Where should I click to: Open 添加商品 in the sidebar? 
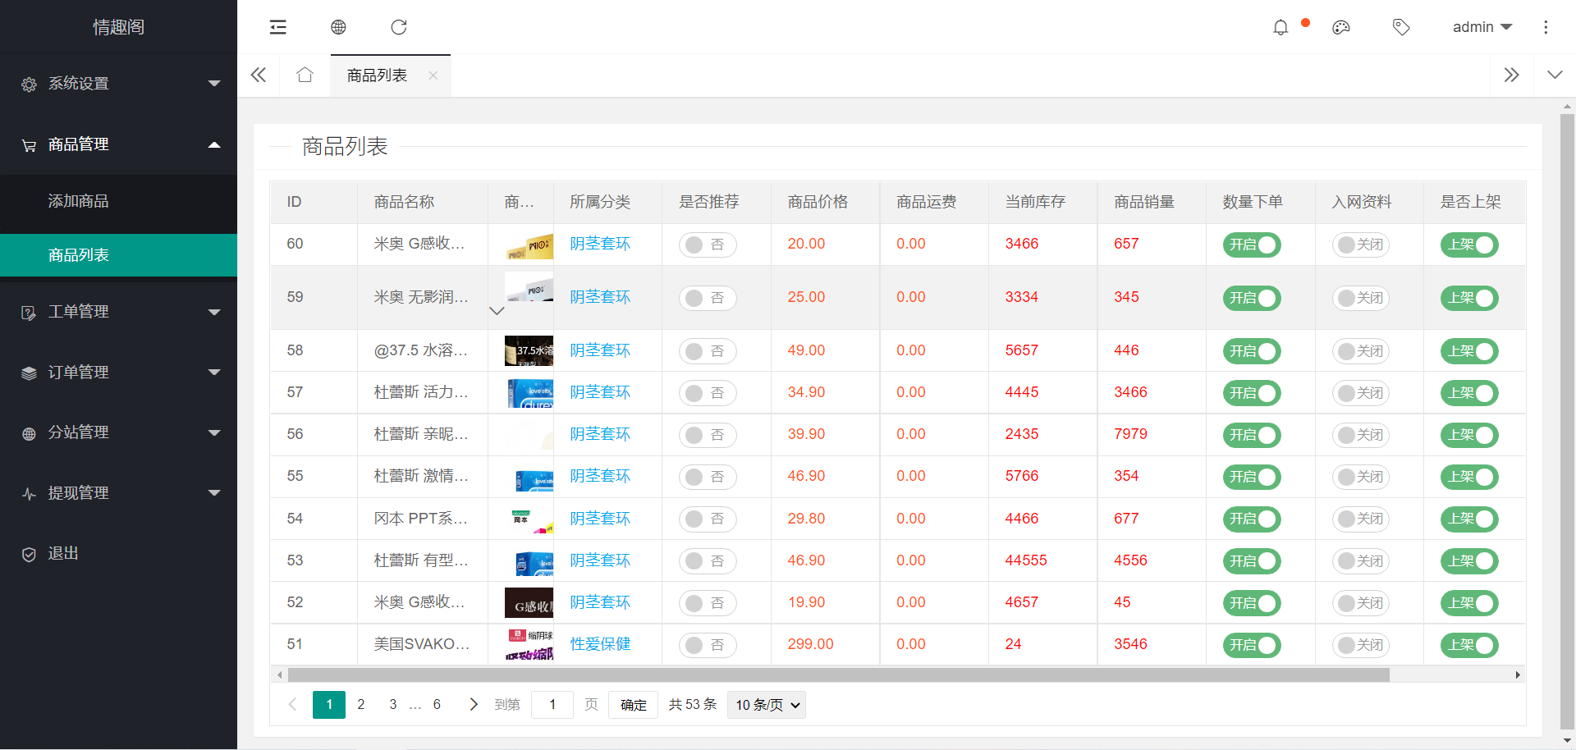tap(79, 201)
